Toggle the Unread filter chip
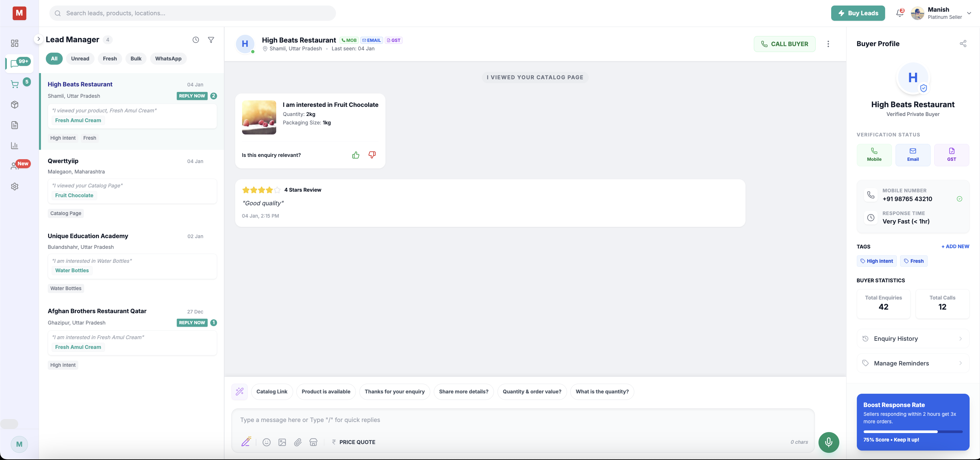The image size is (980, 460). point(80,58)
